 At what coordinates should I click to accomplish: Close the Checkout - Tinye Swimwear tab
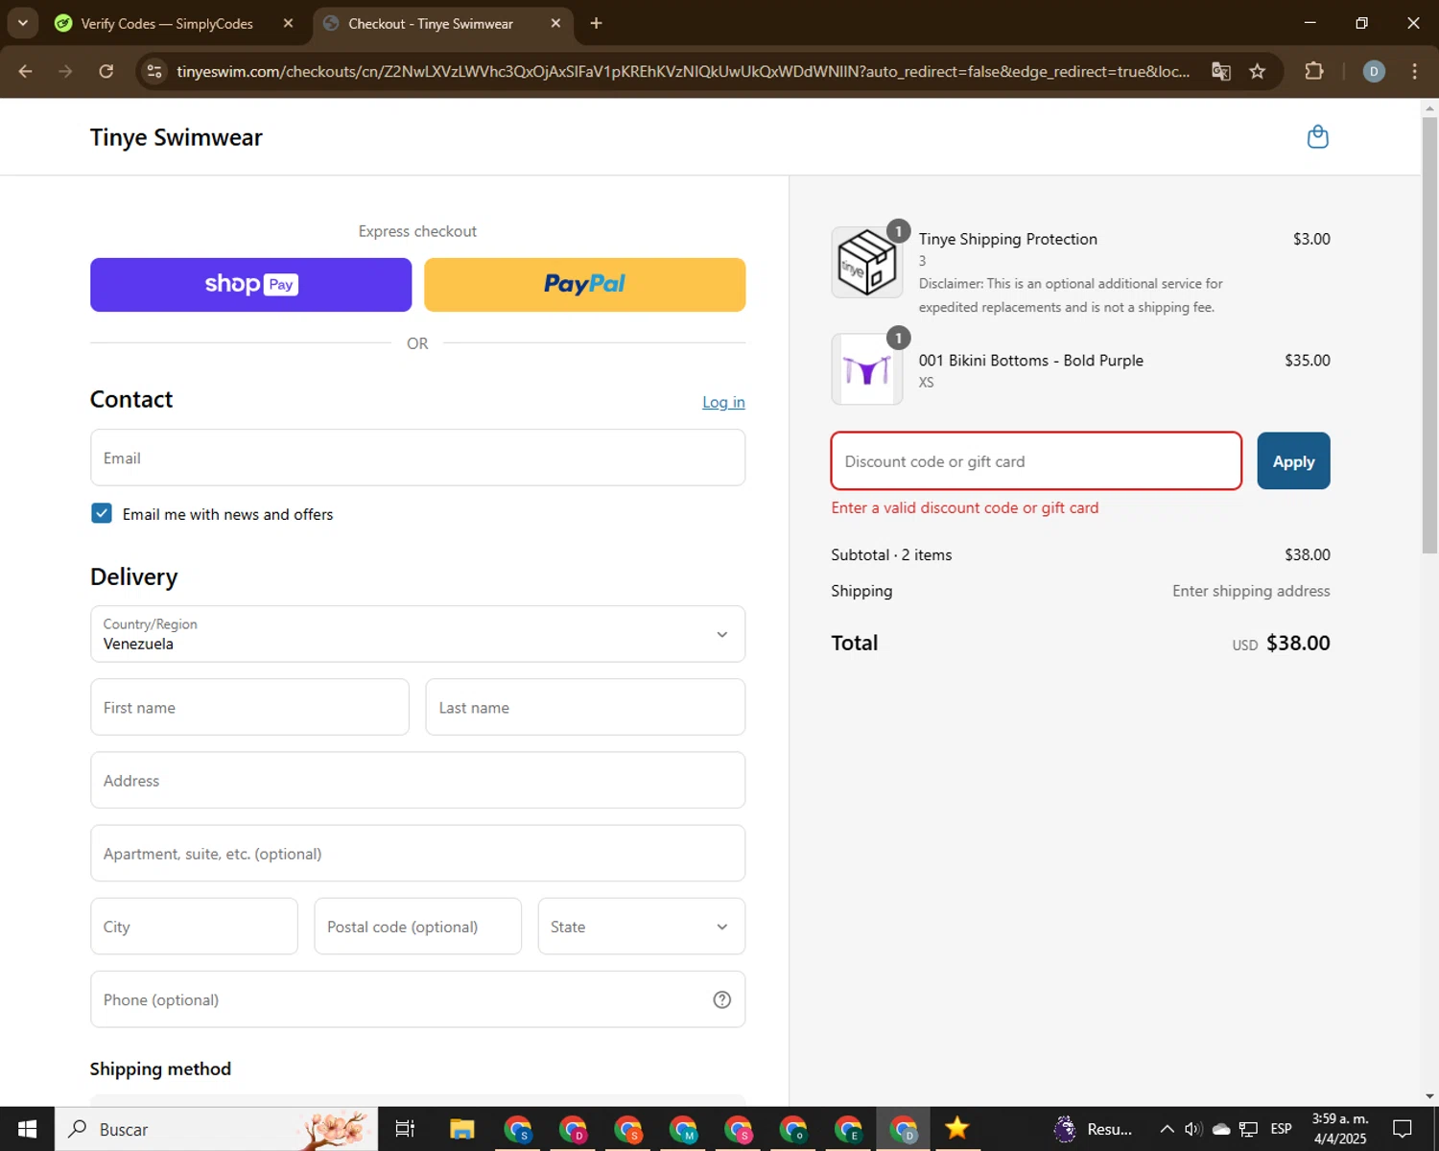tap(555, 23)
